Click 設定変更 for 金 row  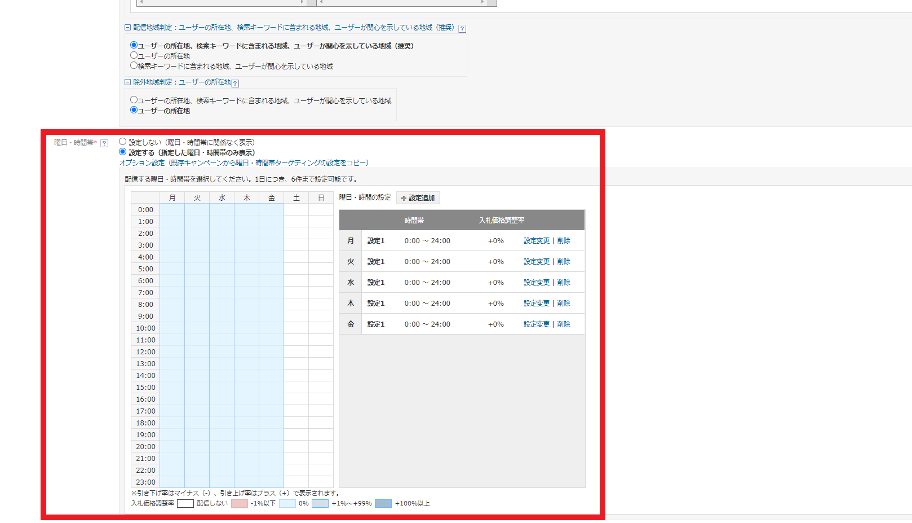(x=537, y=324)
